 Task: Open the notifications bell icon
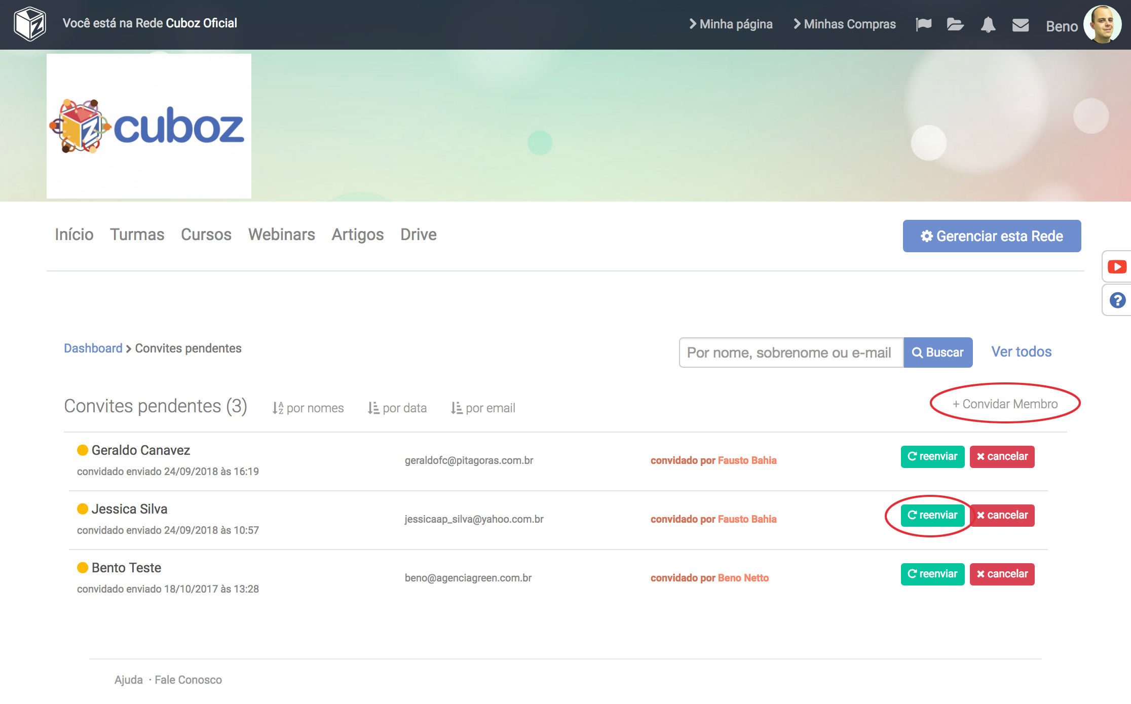[x=988, y=24]
